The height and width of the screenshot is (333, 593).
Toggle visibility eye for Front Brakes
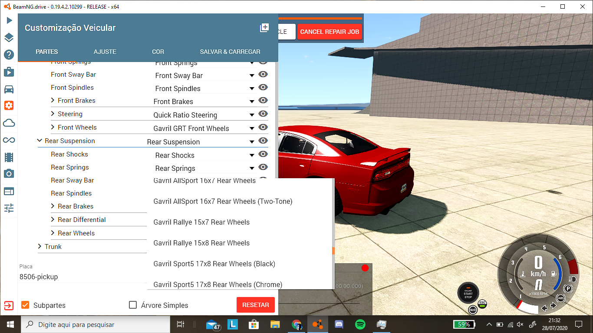263,101
